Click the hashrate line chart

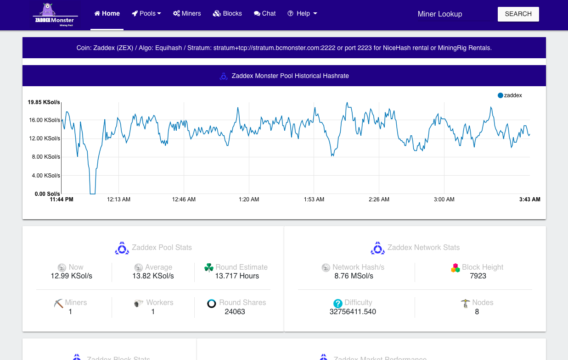coord(296,148)
